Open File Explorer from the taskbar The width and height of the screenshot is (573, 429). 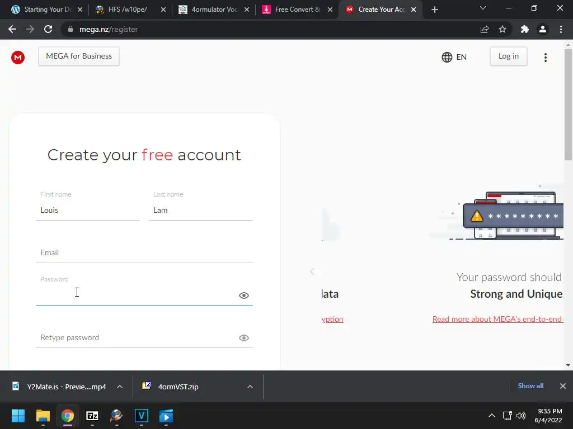(43, 416)
